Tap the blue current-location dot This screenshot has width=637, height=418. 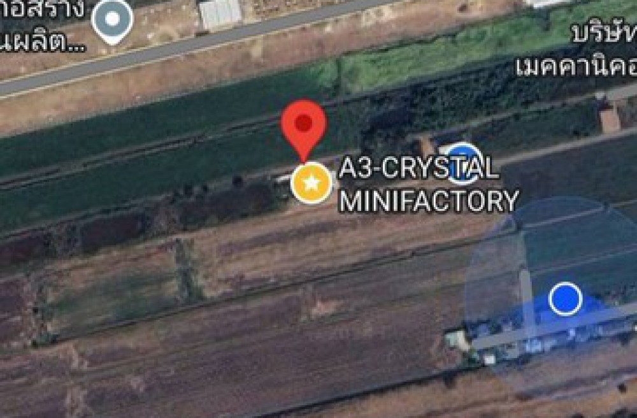pyautogui.click(x=565, y=299)
